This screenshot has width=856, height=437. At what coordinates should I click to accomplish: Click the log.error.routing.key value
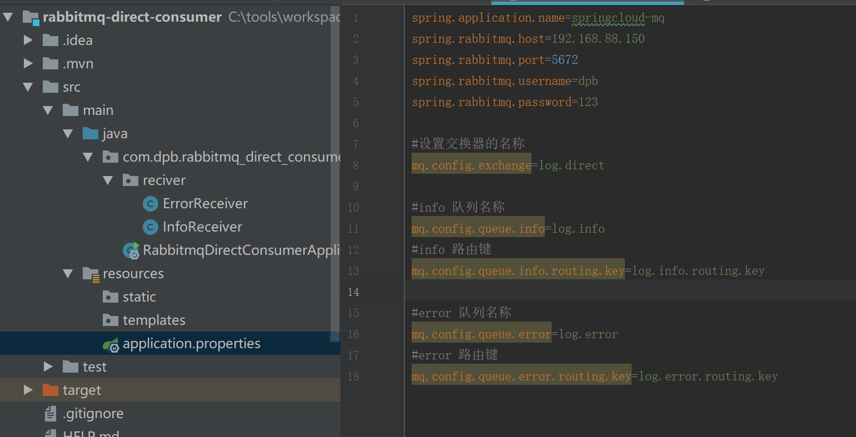coord(708,376)
